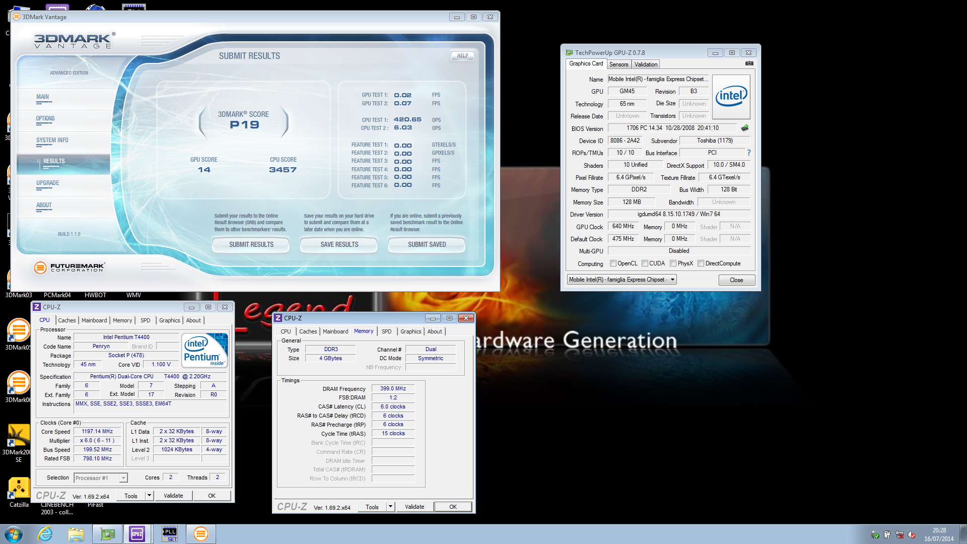This screenshot has width=967, height=544.
Task: Open Memory tab in CPU-Z processor window
Action: tap(122, 320)
